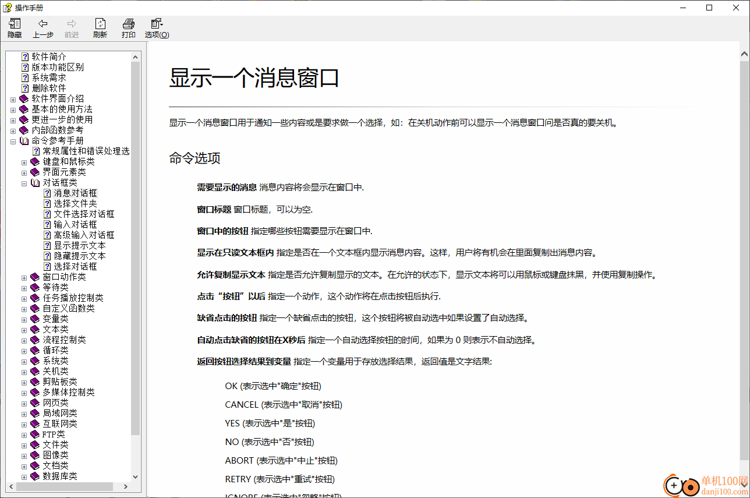Click the book icon of 基本的使用方法
750x498 pixels.
tap(24, 109)
